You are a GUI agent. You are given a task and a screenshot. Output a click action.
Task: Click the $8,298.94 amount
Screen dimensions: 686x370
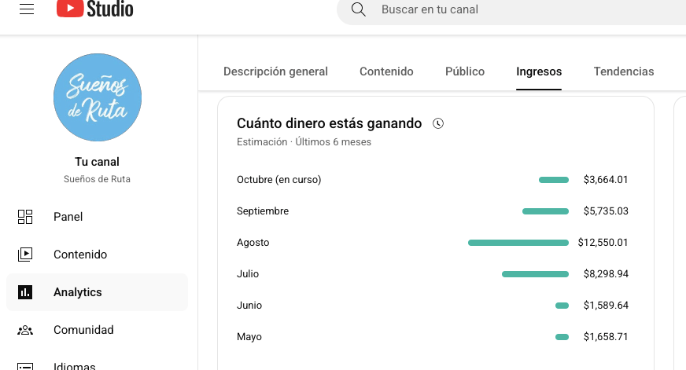point(606,274)
